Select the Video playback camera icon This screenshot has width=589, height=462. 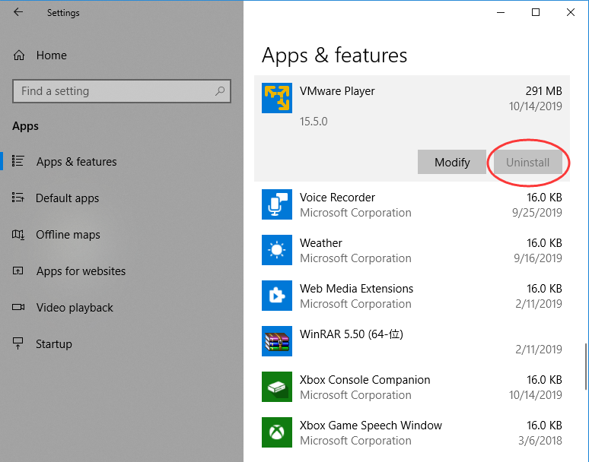18,307
